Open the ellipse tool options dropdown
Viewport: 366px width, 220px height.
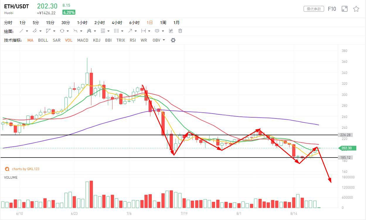point(67,31)
